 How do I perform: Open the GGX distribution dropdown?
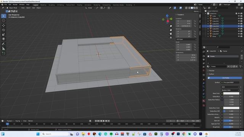coord(230,87)
